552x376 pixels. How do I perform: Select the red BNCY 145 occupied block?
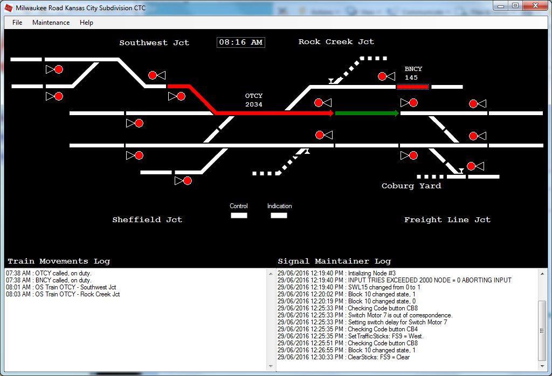pos(412,87)
